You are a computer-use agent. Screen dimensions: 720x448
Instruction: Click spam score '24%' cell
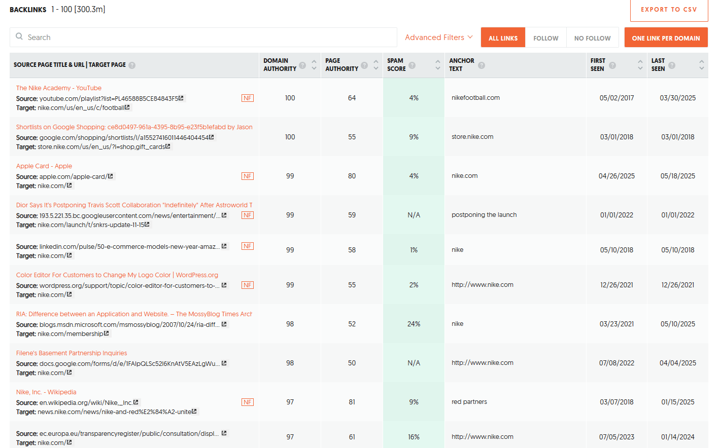point(414,324)
